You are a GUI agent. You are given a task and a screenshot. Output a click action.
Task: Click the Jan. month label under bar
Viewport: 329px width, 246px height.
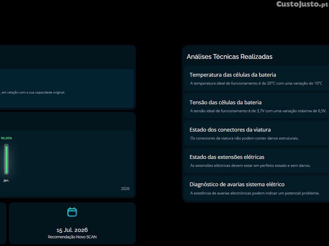(x=6, y=180)
